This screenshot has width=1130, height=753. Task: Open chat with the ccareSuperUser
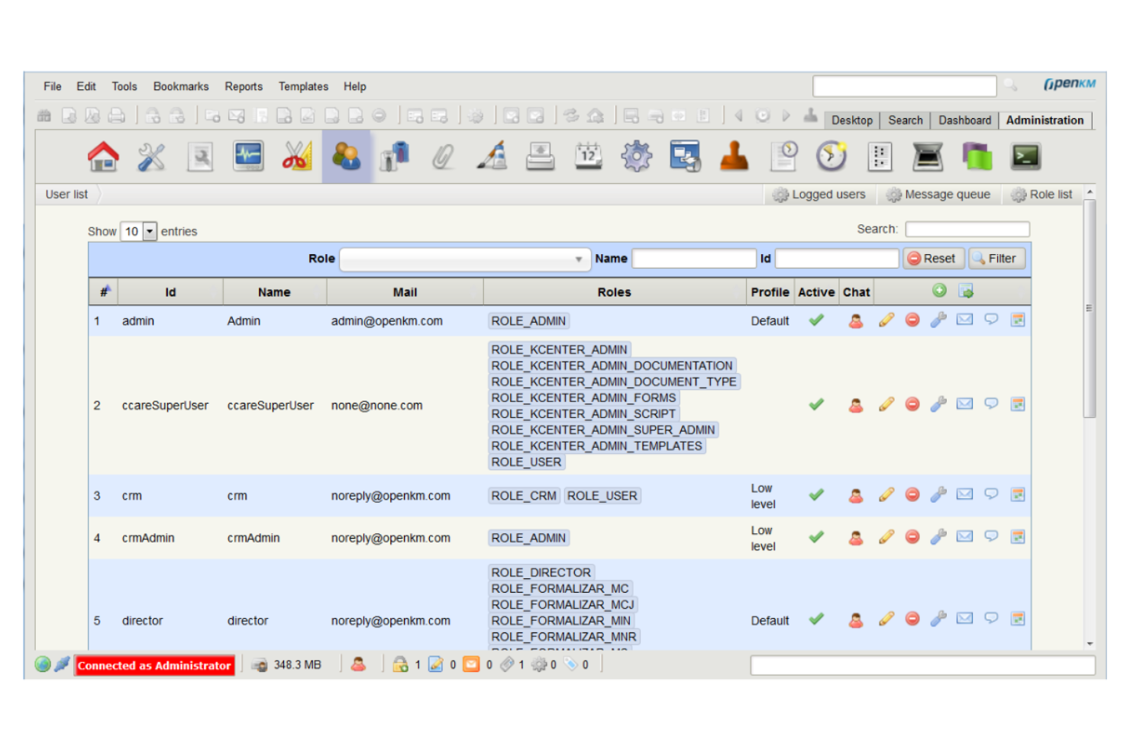[990, 404]
